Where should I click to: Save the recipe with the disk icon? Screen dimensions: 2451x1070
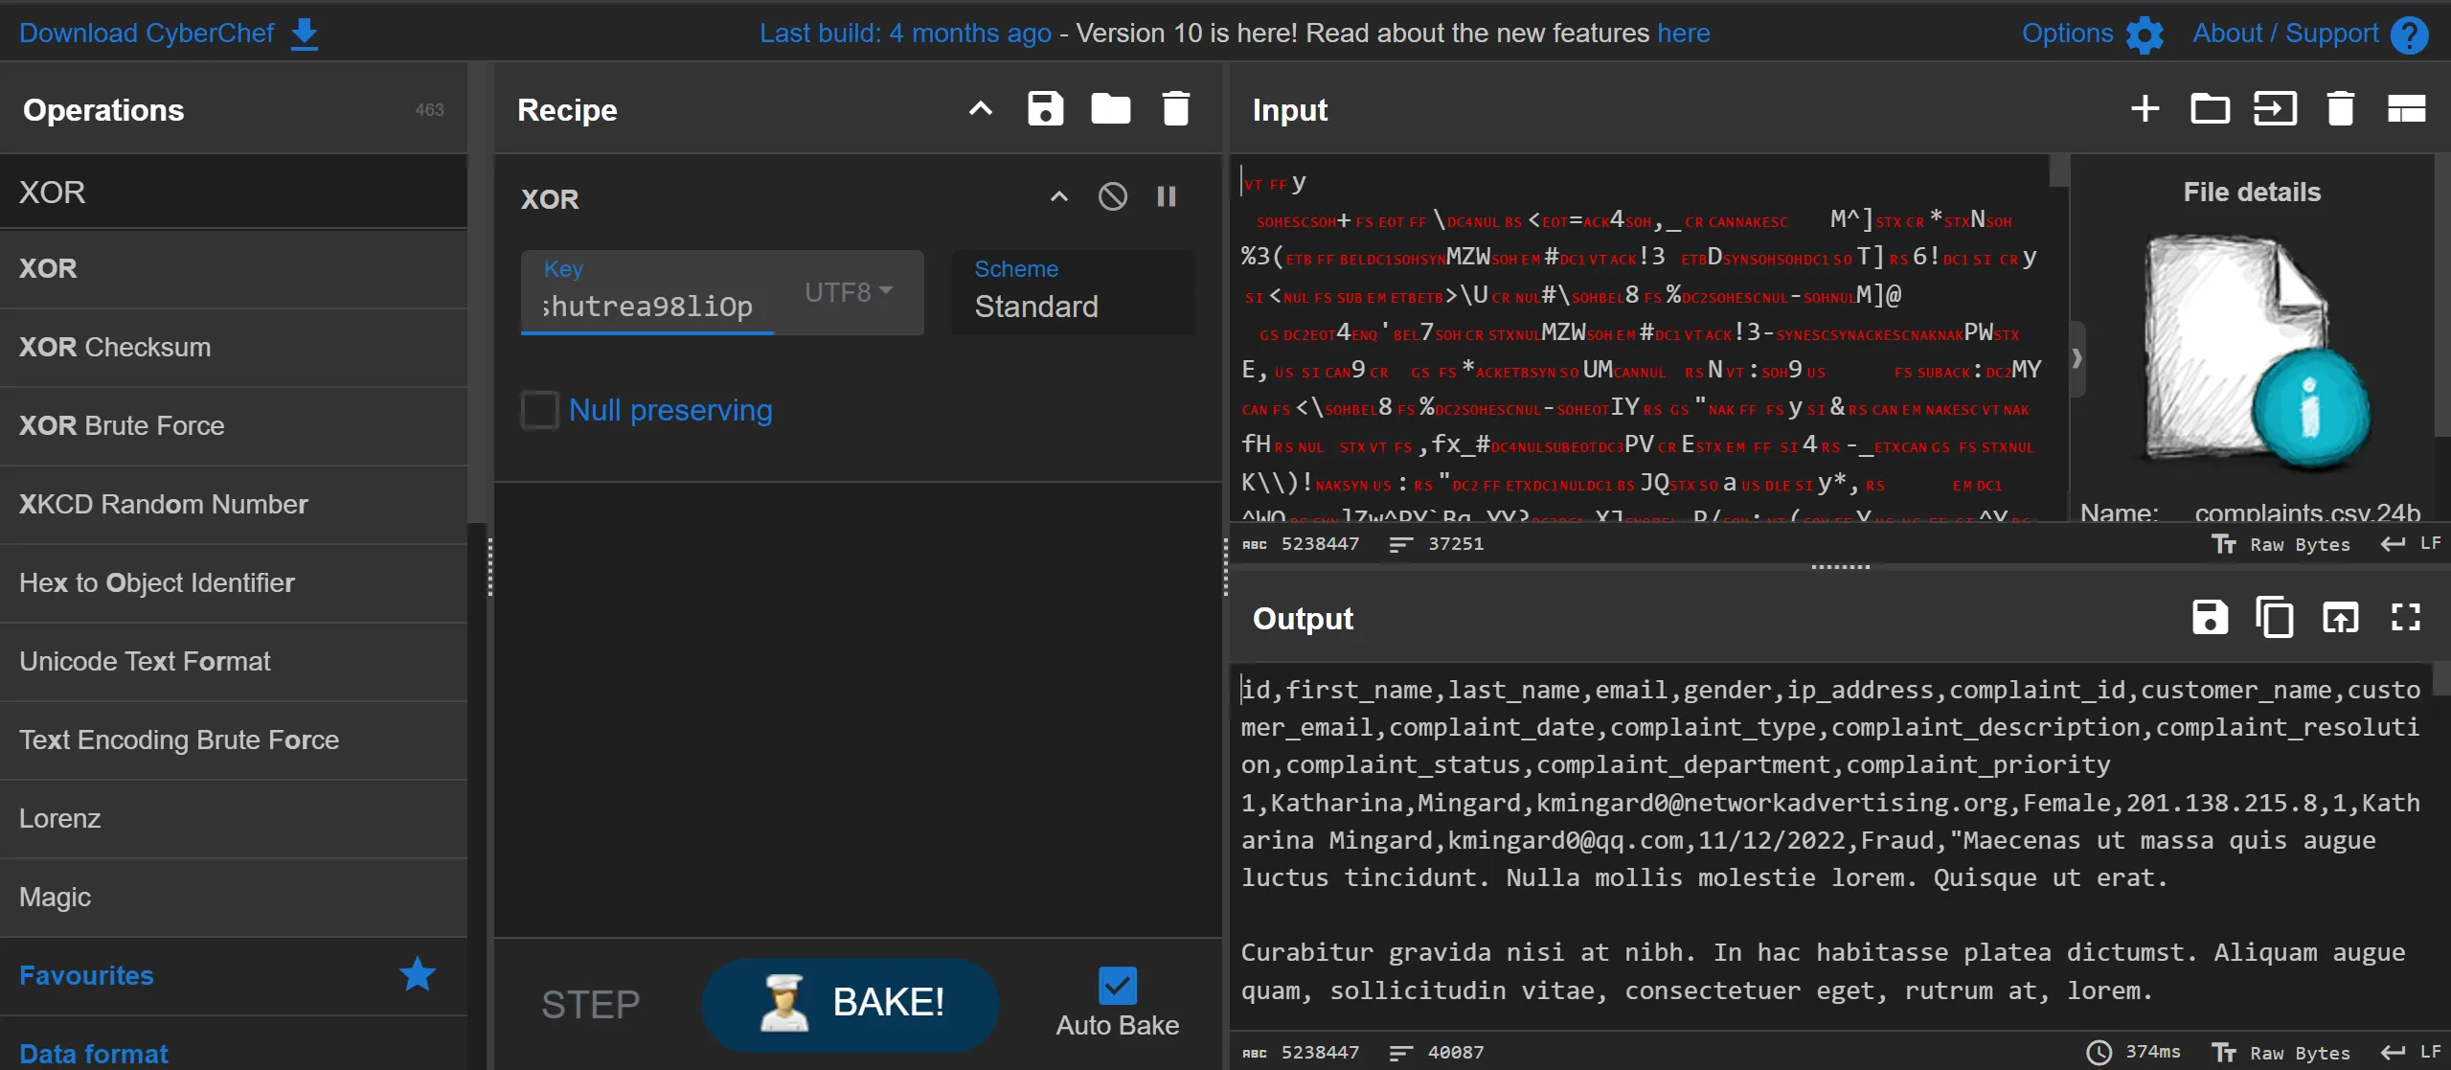click(x=1045, y=109)
